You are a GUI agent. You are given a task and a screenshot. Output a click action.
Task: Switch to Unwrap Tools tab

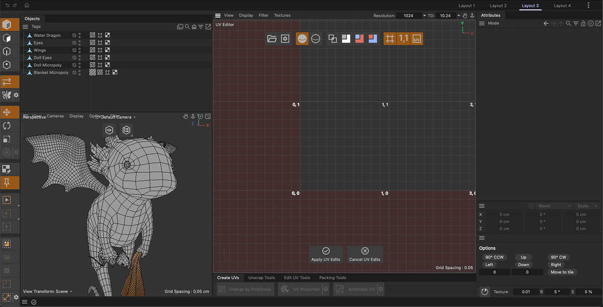pos(261,277)
